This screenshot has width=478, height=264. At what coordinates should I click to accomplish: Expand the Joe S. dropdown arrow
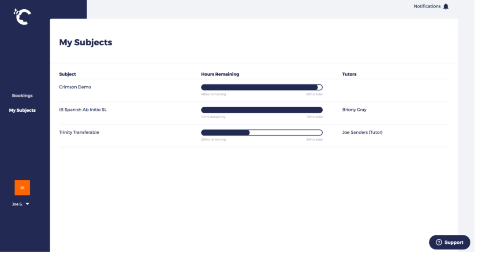(x=27, y=204)
